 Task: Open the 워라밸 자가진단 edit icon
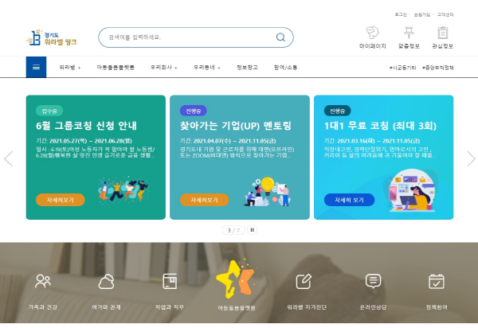(304, 281)
